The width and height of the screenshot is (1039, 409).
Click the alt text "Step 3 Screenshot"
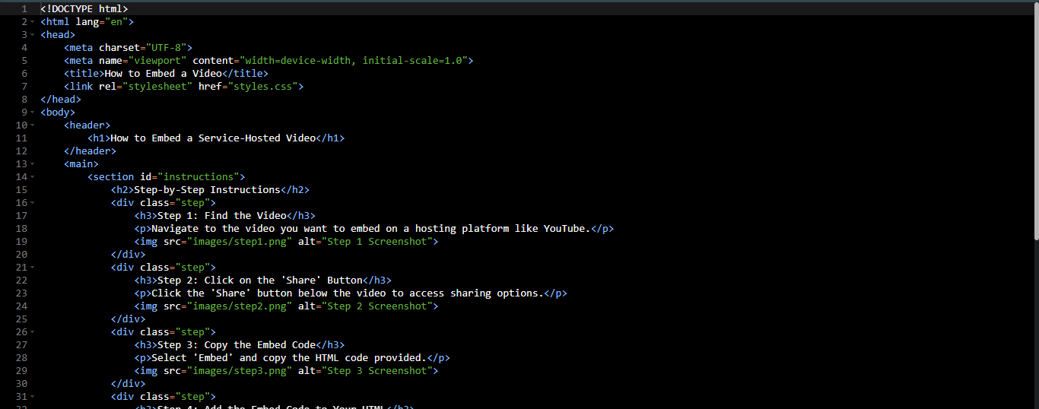click(377, 371)
